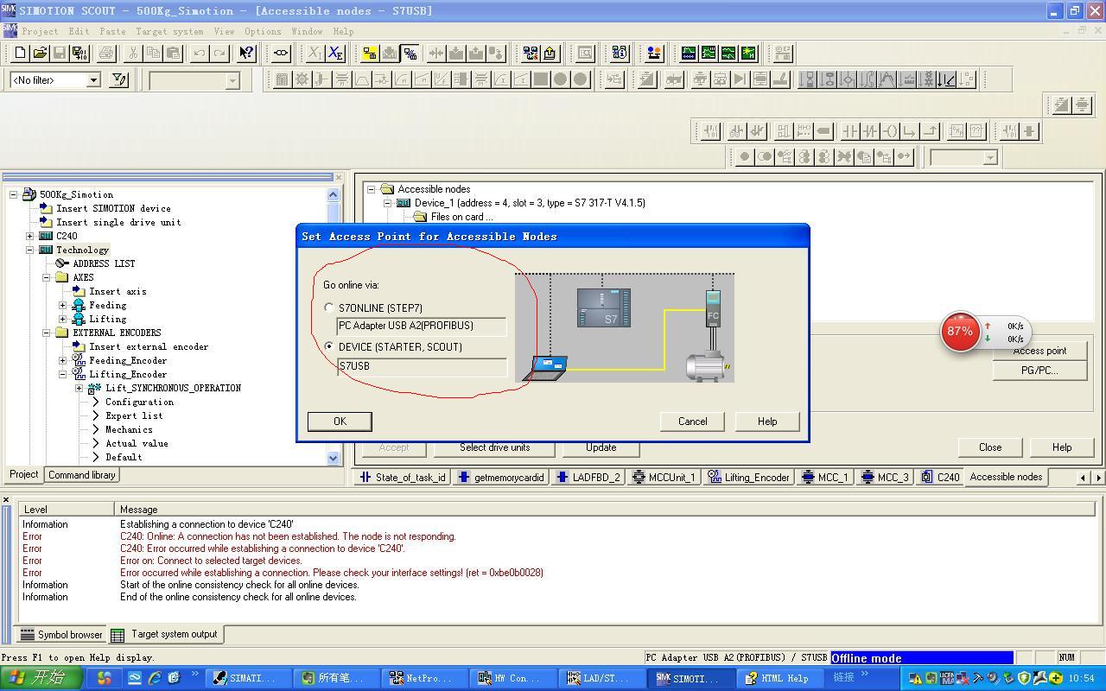Image resolution: width=1106 pixels, height=691 pixels.
Task: Collapse the 500Kg_Simotion project root
Action: [x=14, y=194]
